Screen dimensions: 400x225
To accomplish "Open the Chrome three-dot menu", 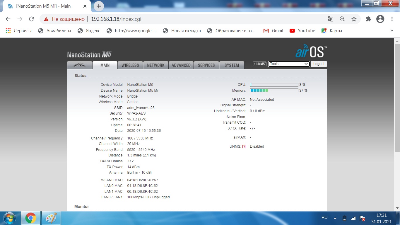I will (392, 19).
